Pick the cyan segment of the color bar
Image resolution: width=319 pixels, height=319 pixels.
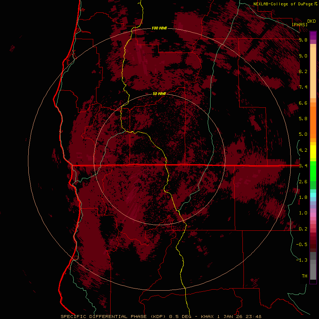[313, 195]
